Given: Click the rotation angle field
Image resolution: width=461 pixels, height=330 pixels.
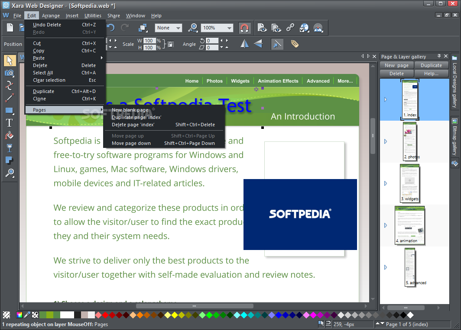Looking at the screenshot, I should (212, 41).
